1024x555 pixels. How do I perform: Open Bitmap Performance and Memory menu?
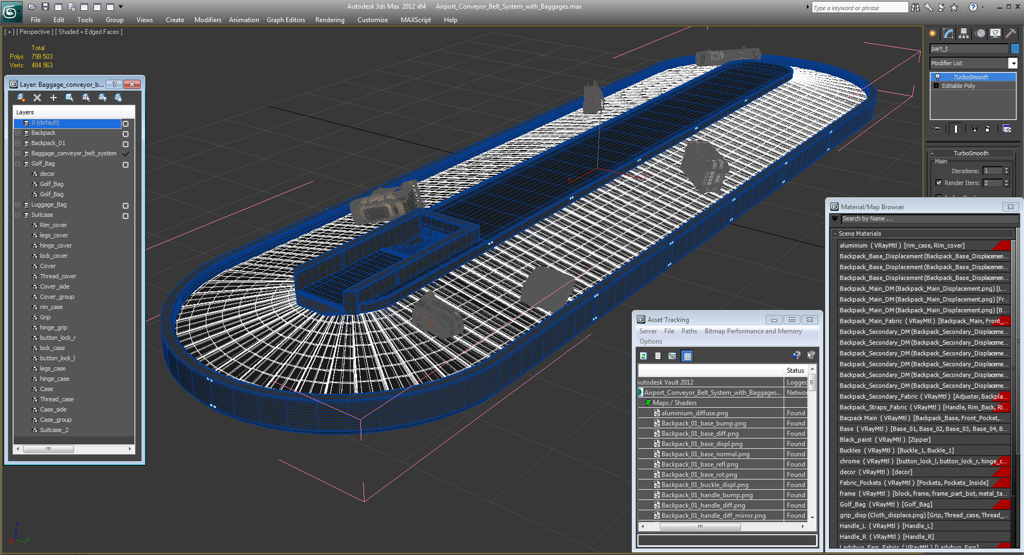tap(753, 331)
